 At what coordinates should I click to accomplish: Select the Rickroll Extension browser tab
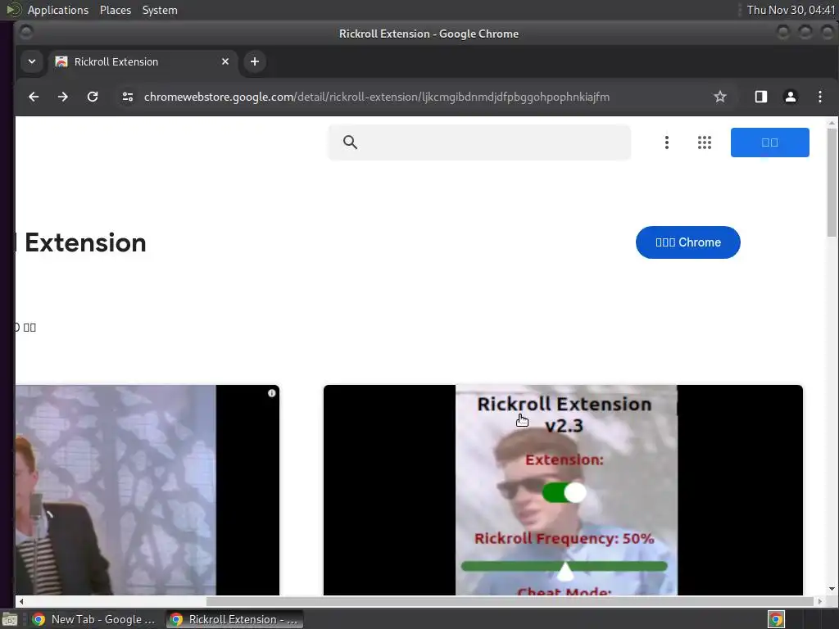tap(142, 61)
